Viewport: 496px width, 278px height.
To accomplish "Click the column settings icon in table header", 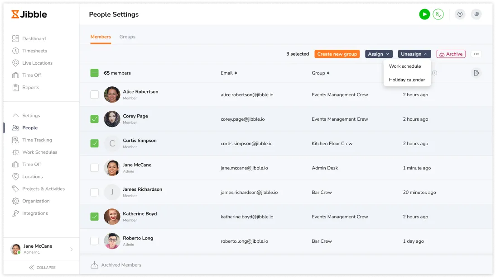I will click(x=476, y=73).
